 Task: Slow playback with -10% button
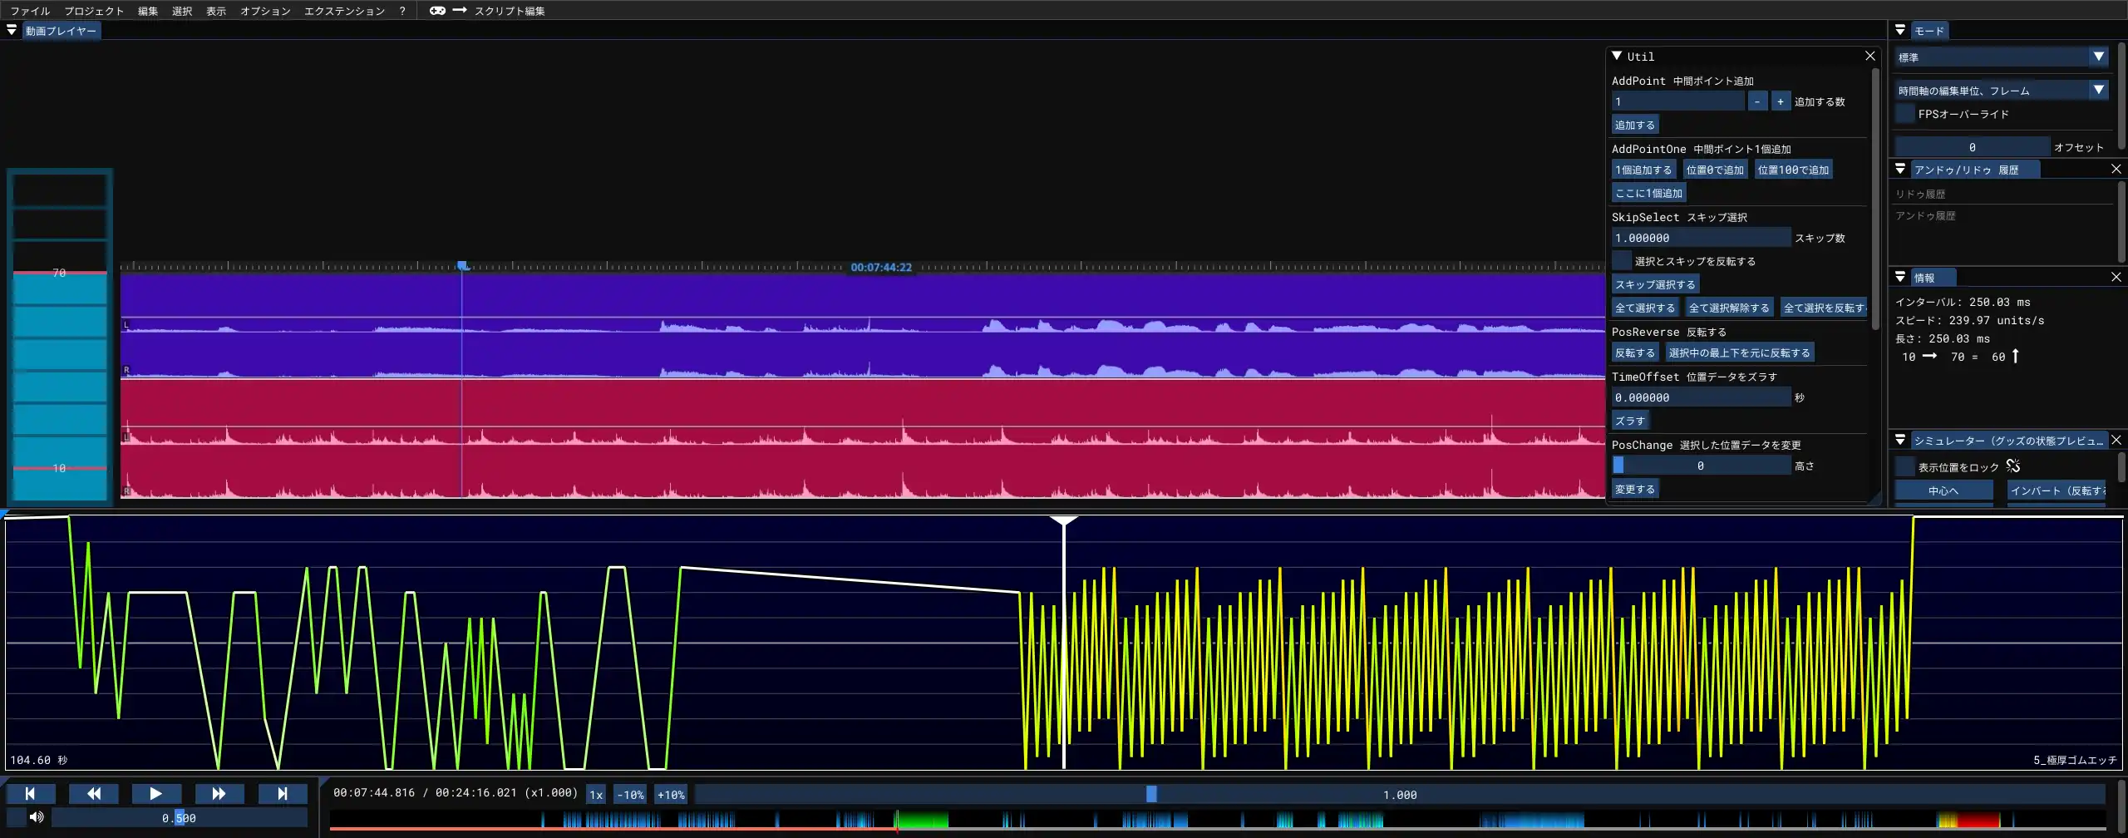coord(630,795)
